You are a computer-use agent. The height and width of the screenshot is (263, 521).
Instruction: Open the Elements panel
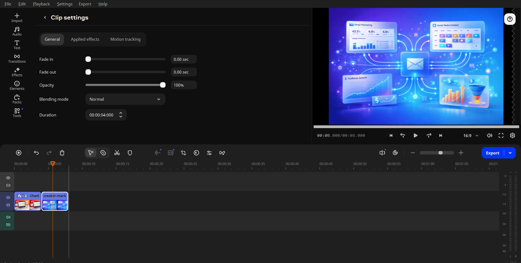click(x=17, y=85)
